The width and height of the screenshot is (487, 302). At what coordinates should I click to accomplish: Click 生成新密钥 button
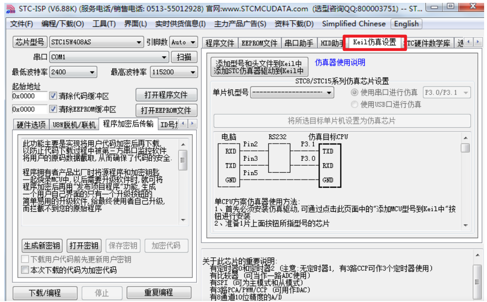[42, 246]
